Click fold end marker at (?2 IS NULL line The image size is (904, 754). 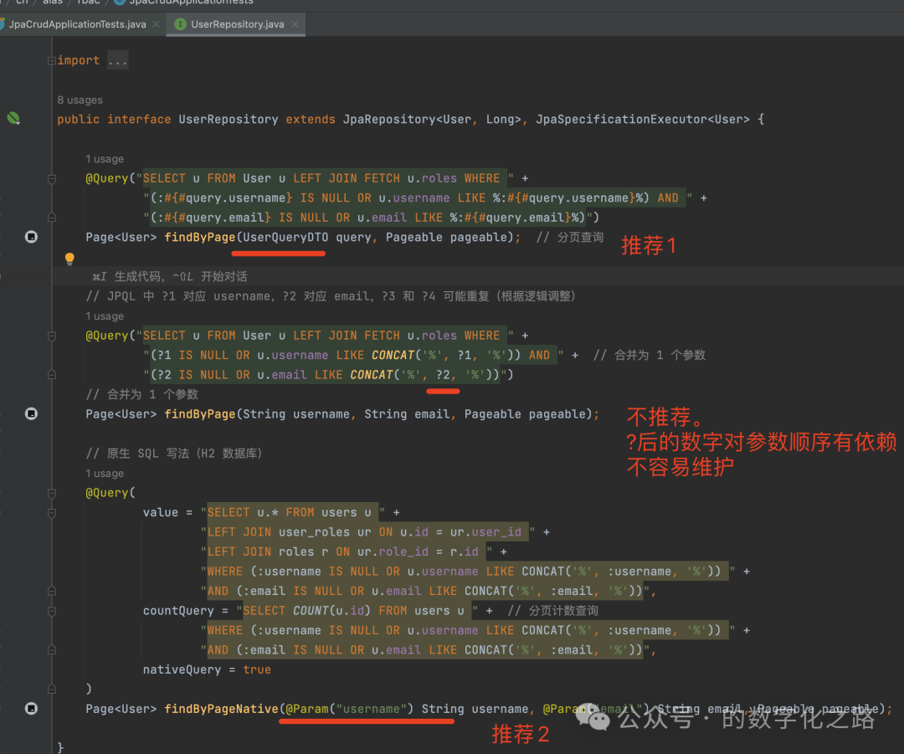point(51,375)
